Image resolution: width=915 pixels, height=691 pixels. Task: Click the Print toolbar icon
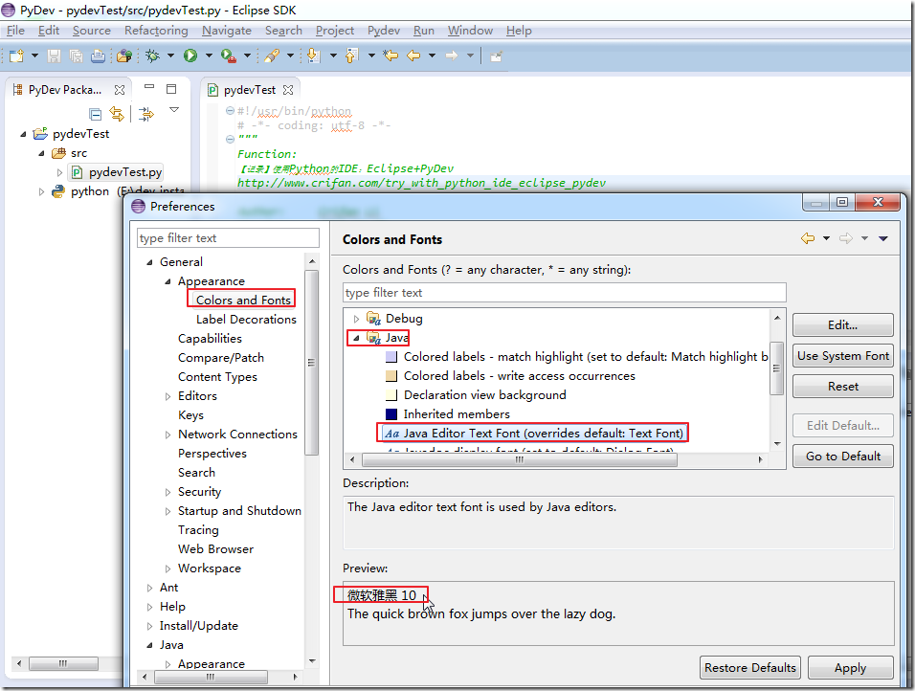pos(98,56)
